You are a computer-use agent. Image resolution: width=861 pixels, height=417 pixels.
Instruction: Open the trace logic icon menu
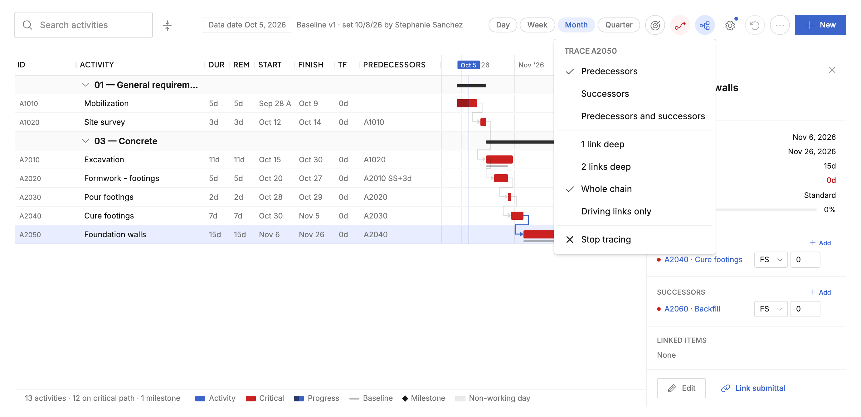(705, 25)
